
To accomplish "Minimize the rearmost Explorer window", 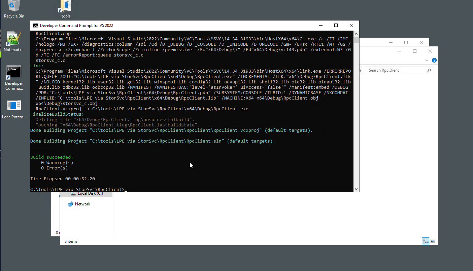I will click(391, 42).
